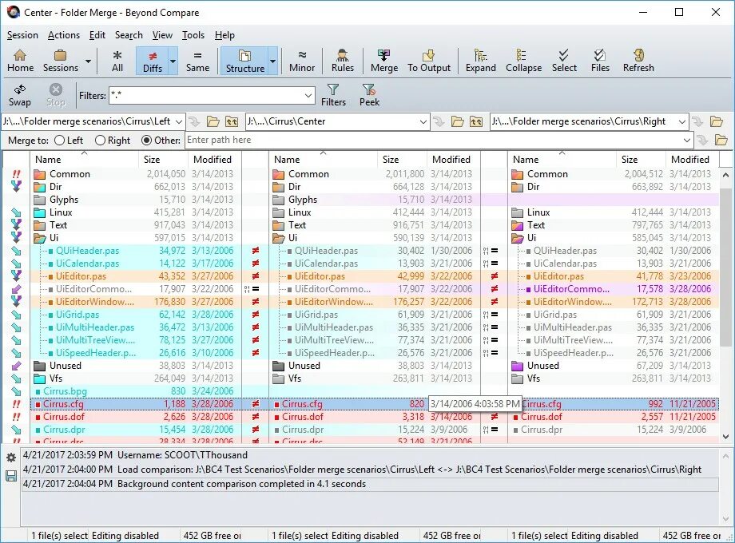Click the To Output icon
This screenshot has height=543, width=735.
(428, 61)
